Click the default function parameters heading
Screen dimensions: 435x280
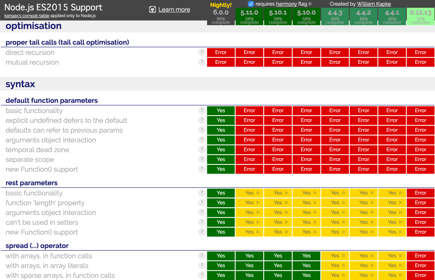coord(52,100)
